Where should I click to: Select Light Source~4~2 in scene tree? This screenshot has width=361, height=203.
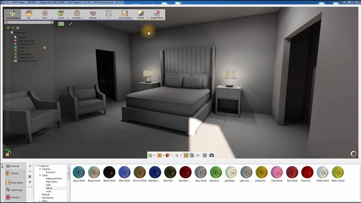tap(27, 44)
